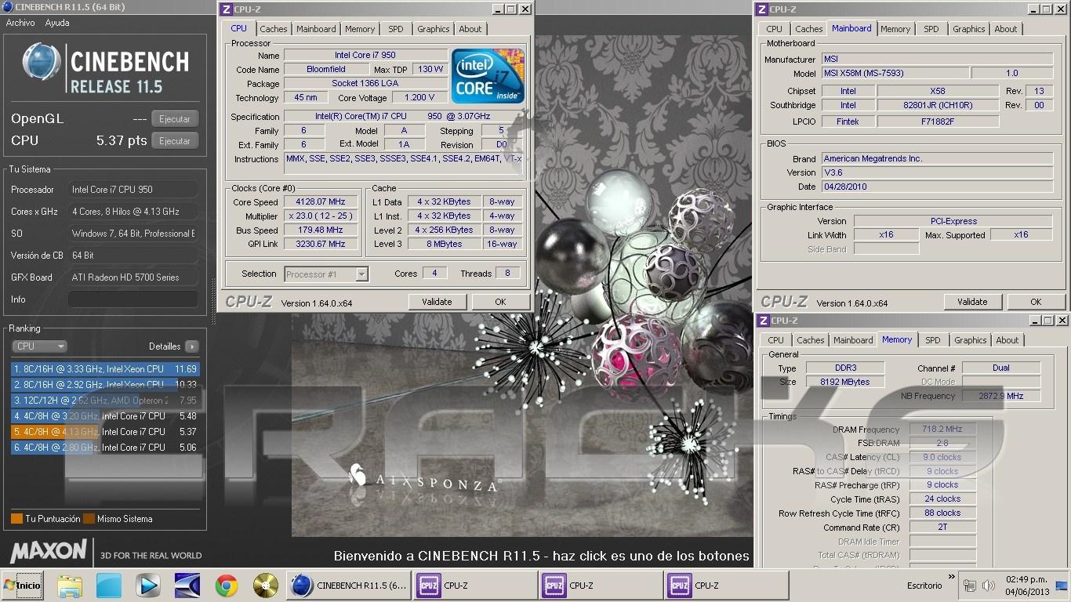Click OK in the CPU tab window

(500, 302)
